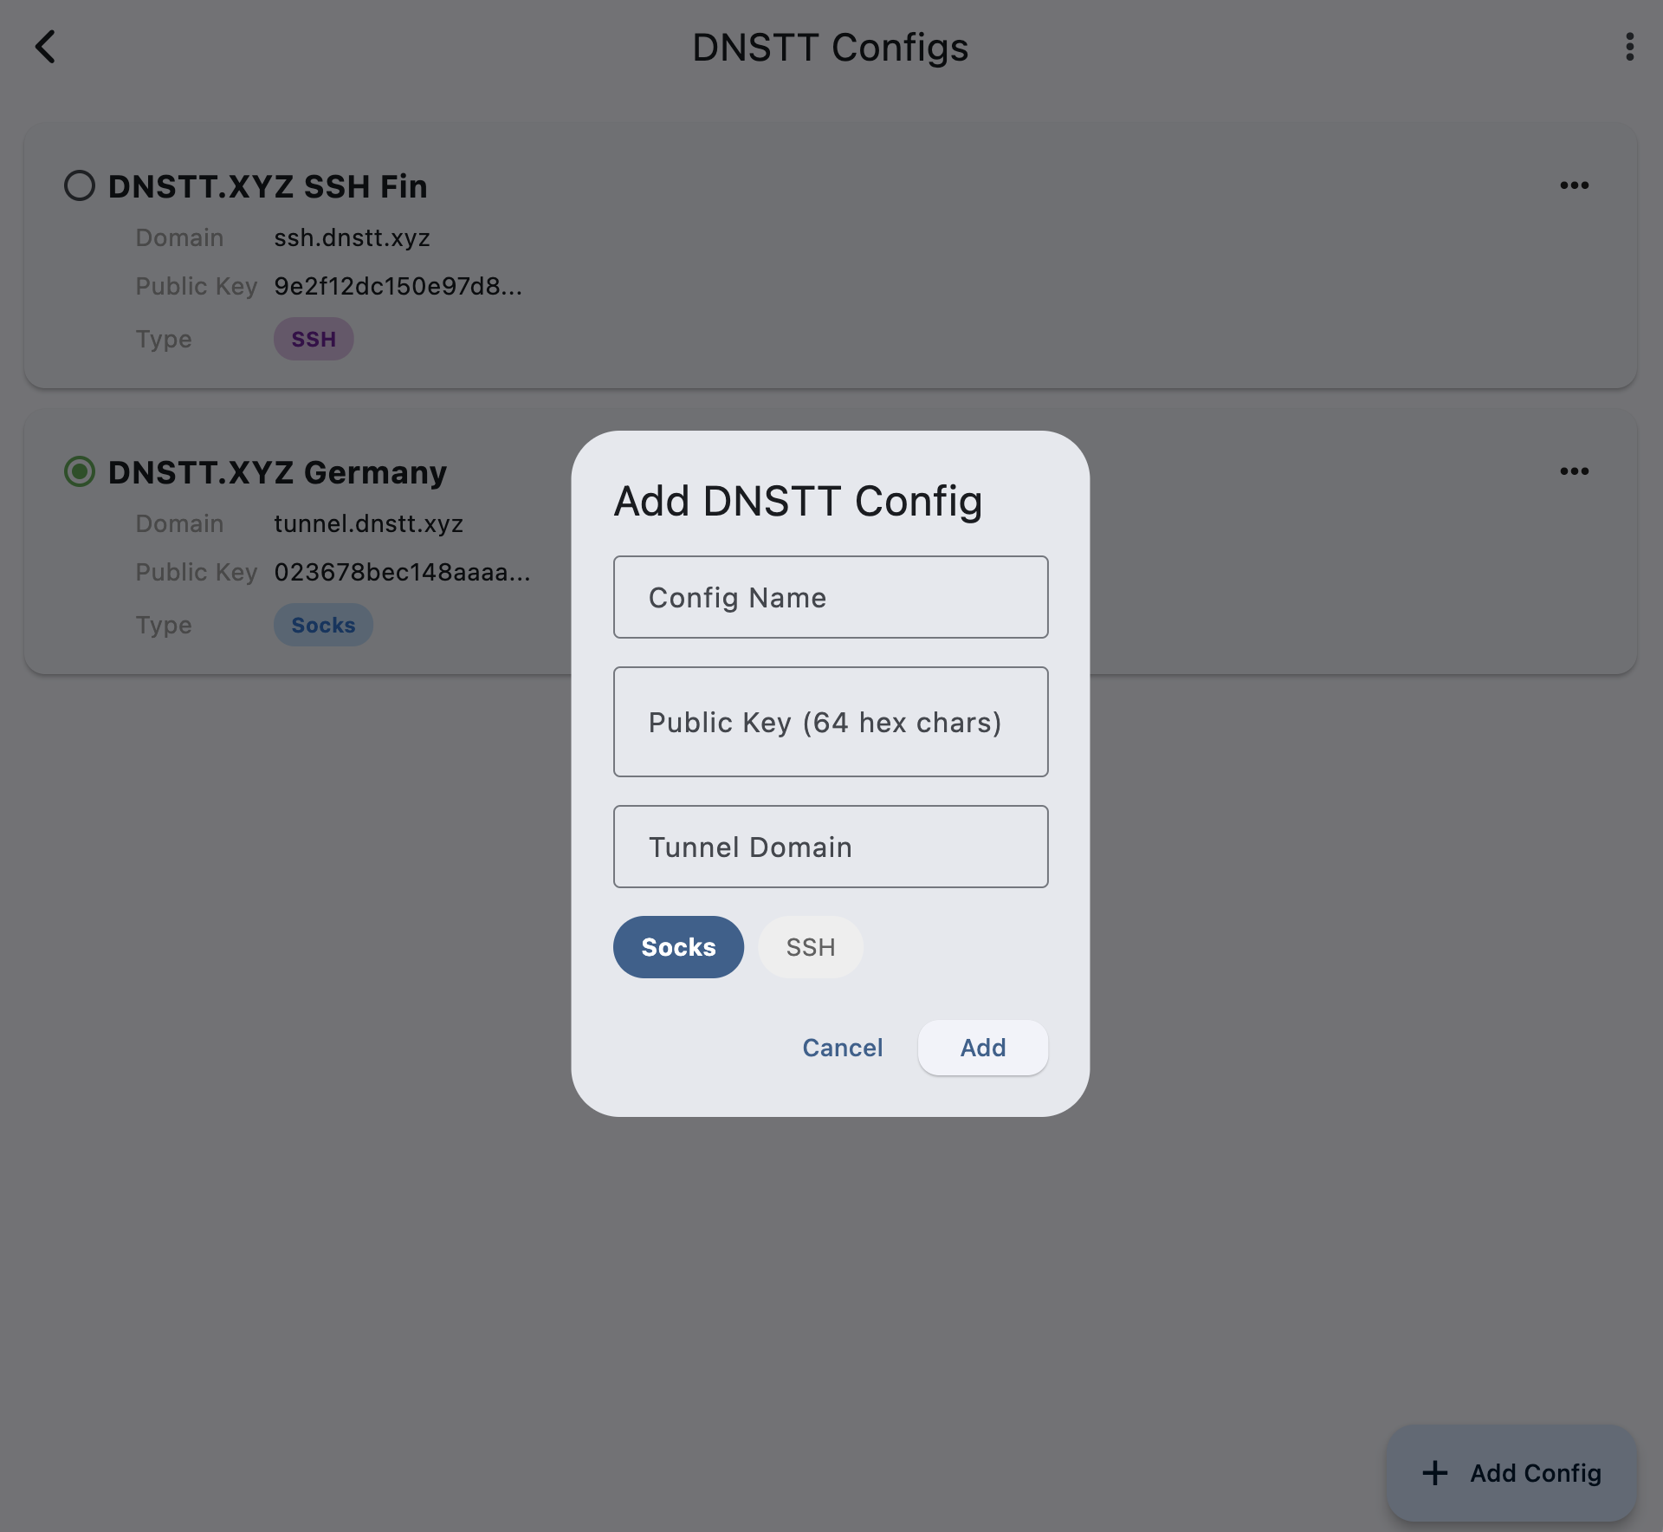This screenshot has height=1532, width=1663.
Task: Click the Add Config floating button
Action: tap(1511, 1473)
